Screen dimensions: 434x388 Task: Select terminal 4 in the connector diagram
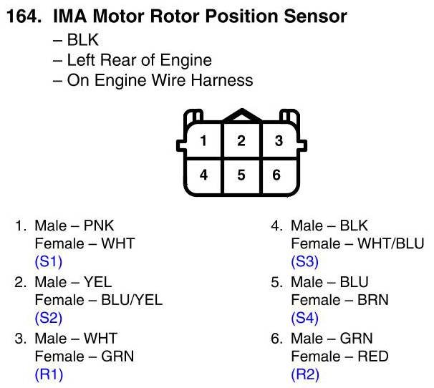[204, 174]
